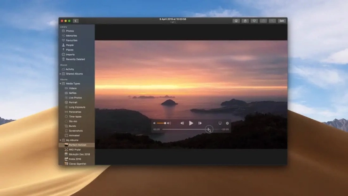Screen dimensions: 348x196
Task: Collapse the Media Types section
Action: pyautogui.click(x=60, y=83)
